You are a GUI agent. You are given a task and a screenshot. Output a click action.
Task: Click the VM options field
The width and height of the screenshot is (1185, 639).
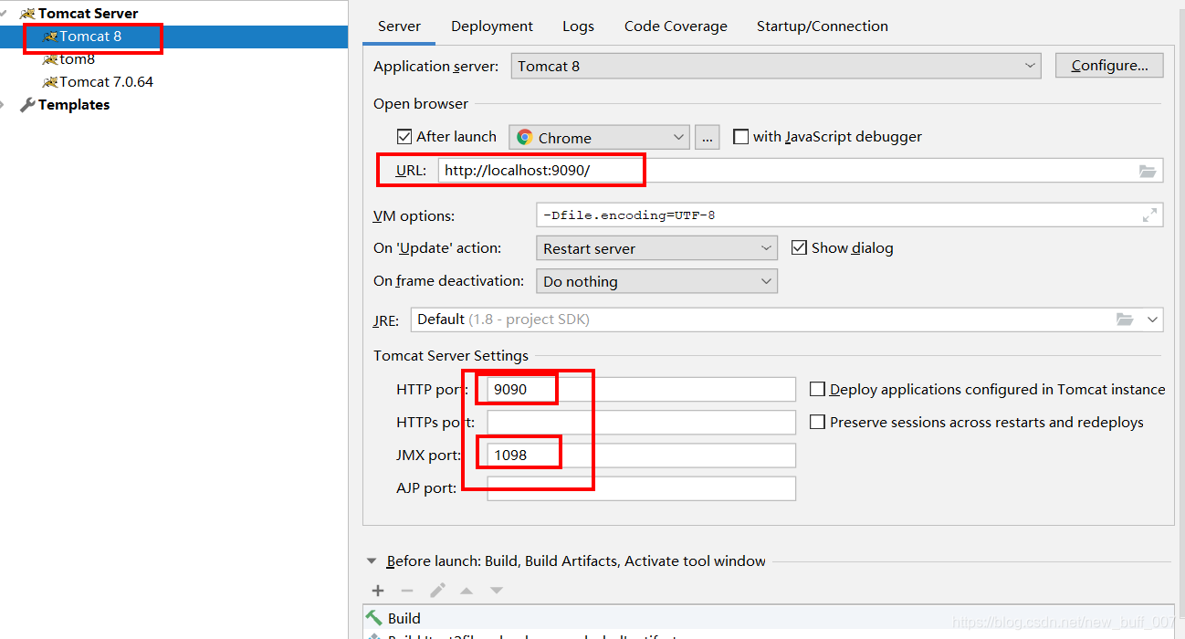[x=849, y=215]
